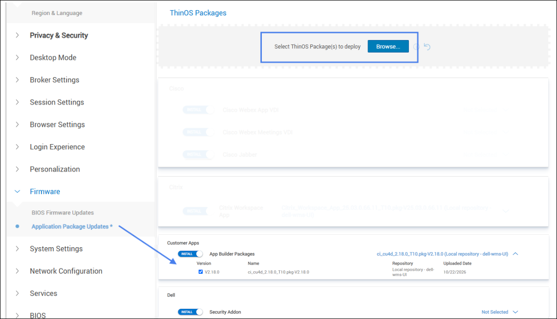Expand Broker Settings section

coord(17,80)
